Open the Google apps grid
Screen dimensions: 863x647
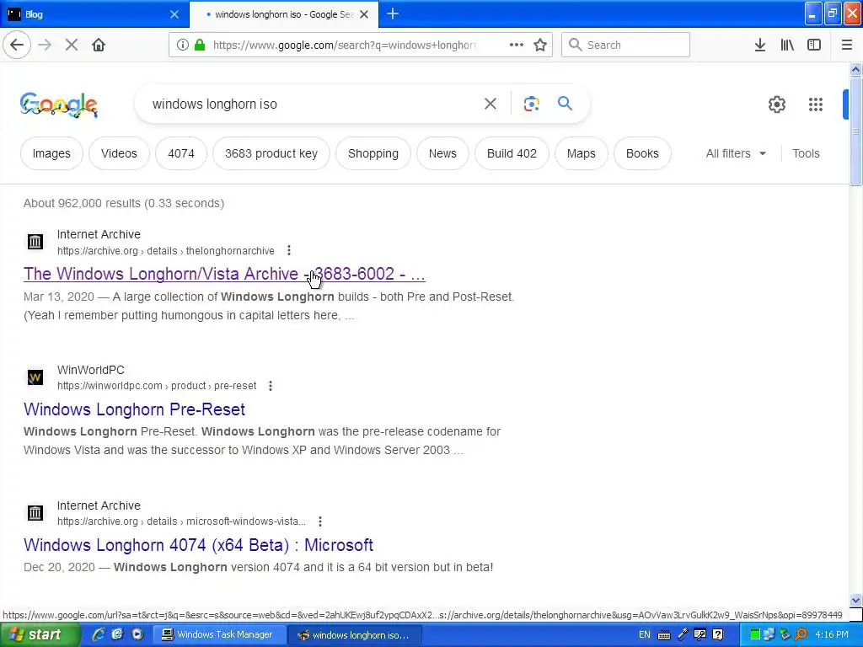tap(816, 104)
